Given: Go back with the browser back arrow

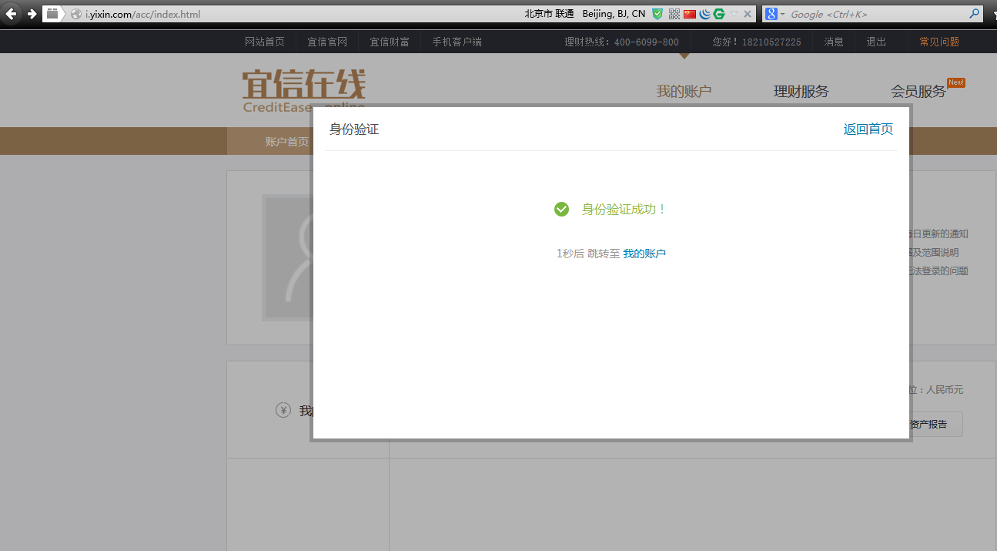Looking at the screenshot, I should tap(11, 14).
